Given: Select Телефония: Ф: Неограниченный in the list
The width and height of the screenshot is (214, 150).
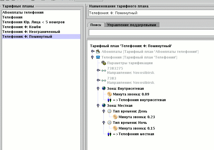Looking at the screenshot, I should [31, 32].
